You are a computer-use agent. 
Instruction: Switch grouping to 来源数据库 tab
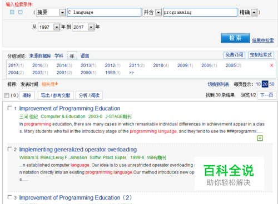(x=40, y=56)
